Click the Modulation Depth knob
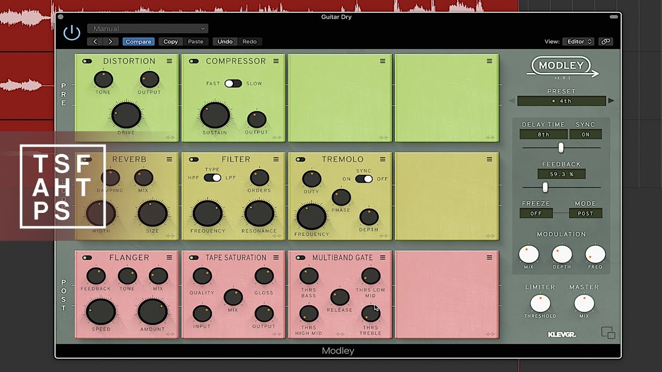The height and width of the screenshot is (372, 662). tap(562, 254)
